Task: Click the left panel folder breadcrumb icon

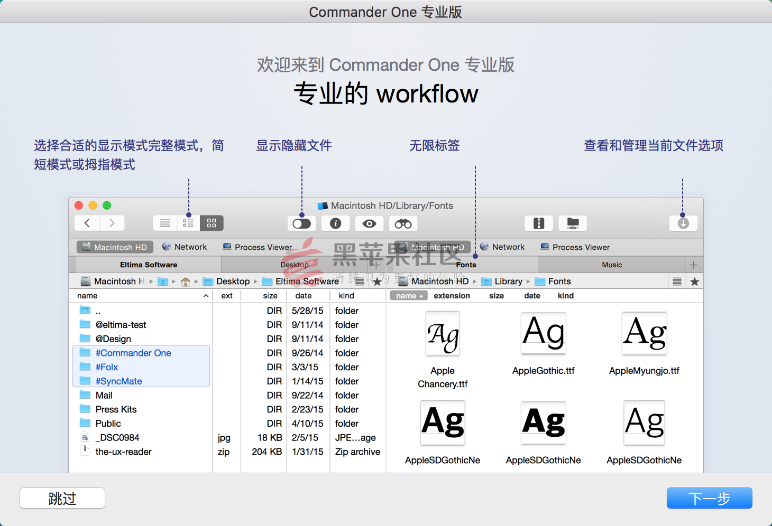Action: (163, 281)
